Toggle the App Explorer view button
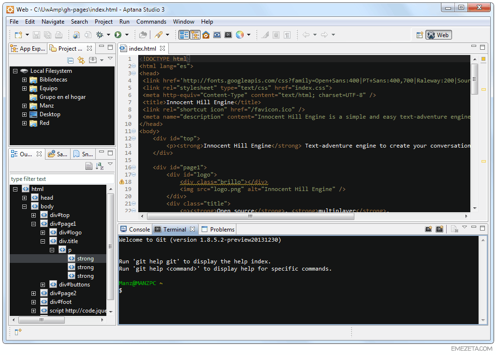496x355 pixels. (184, 35)
